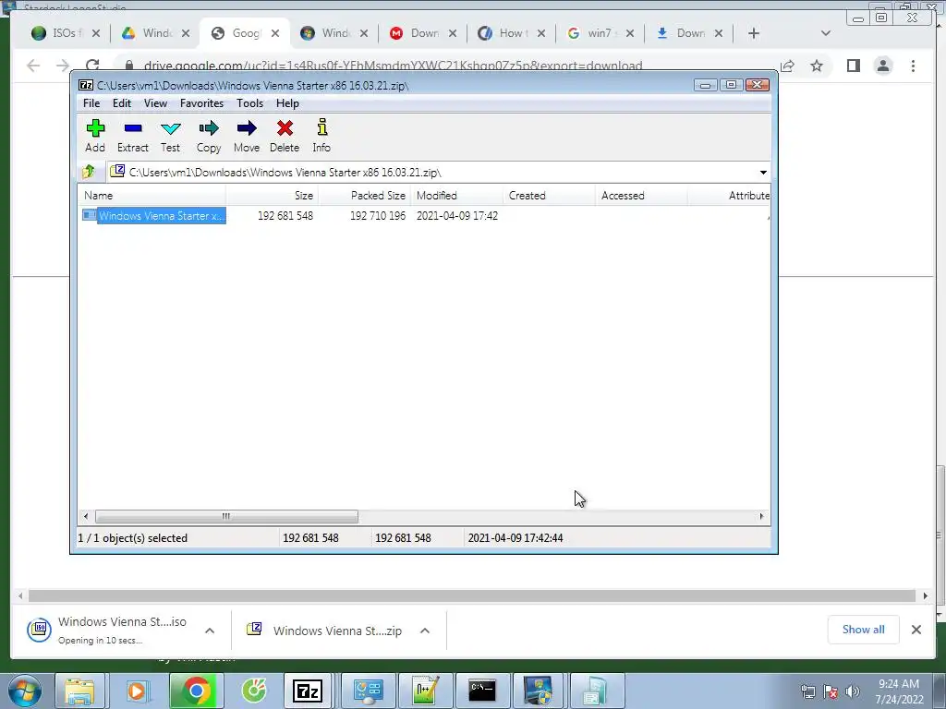Expand the archive path dropdown arrow

pyautogui.click(x=763, y=173)
